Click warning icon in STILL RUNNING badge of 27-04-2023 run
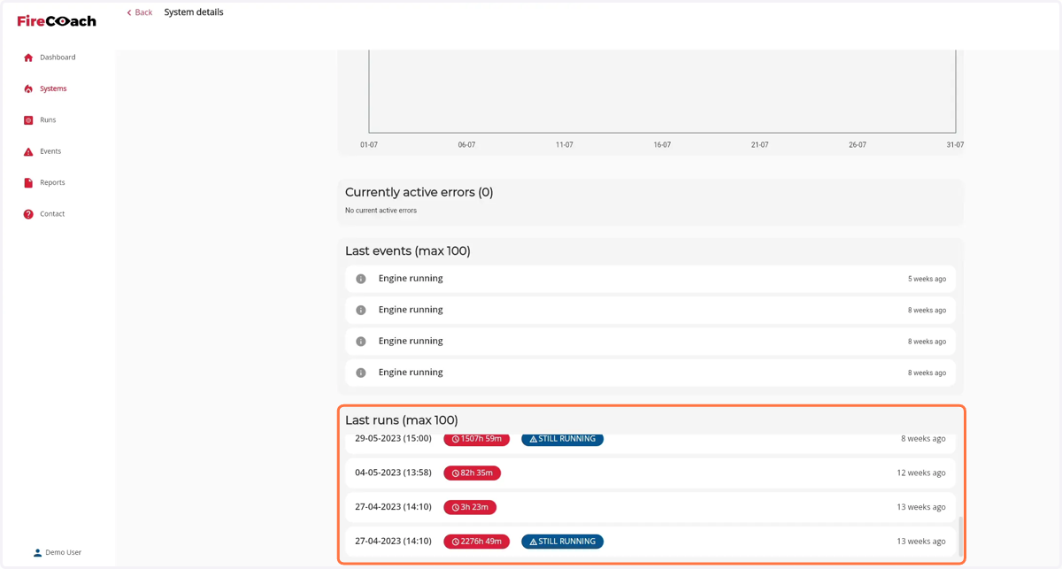The image size is (1062, 569). coord(534,542)
